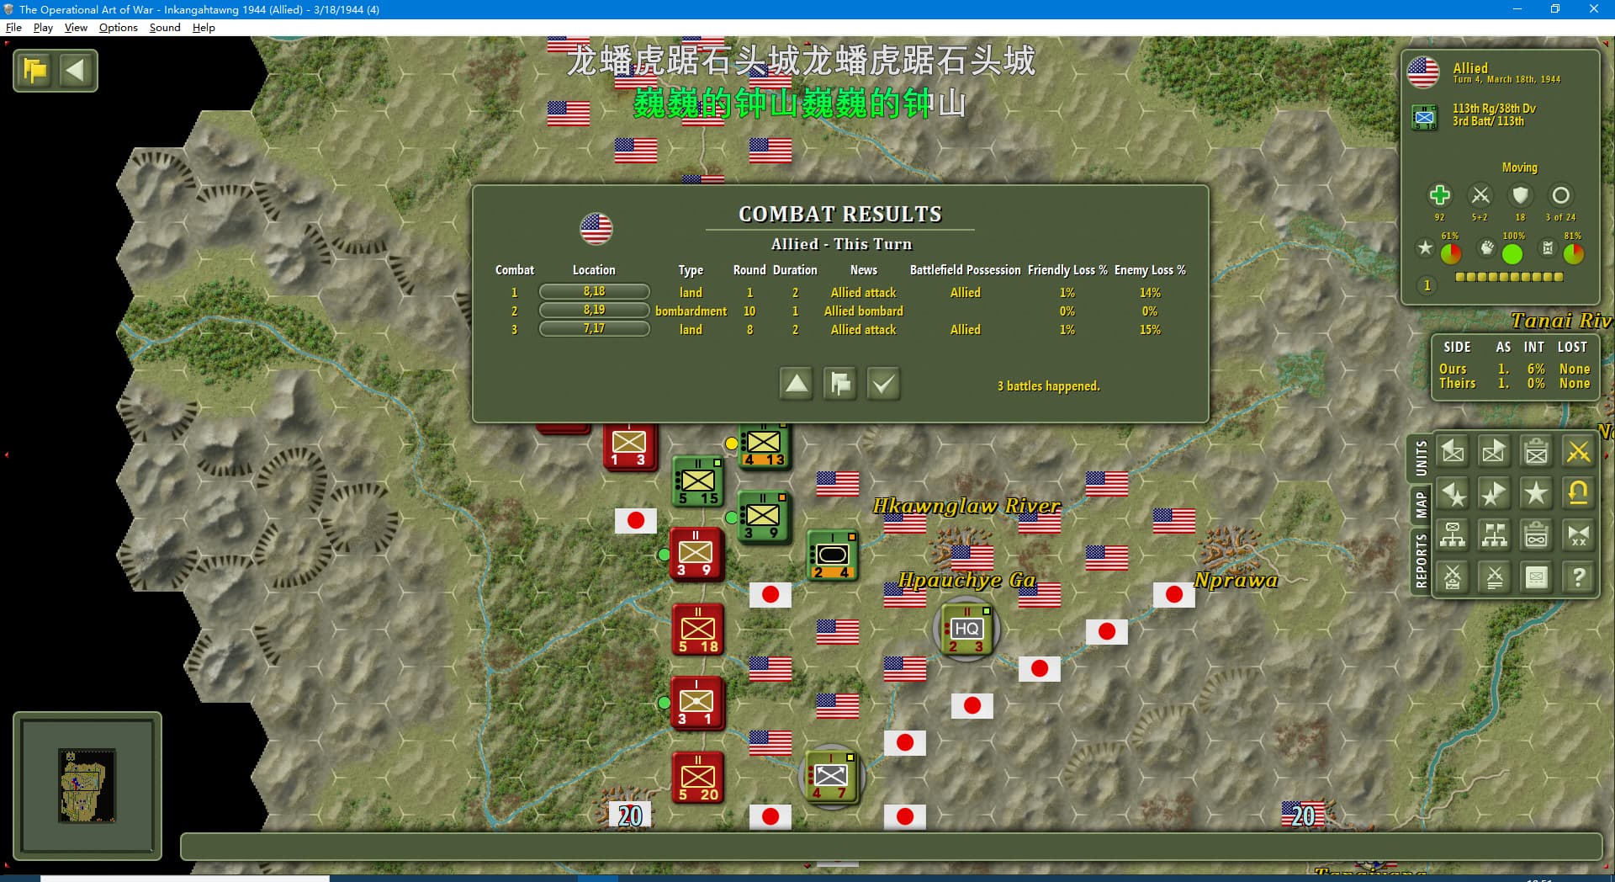Open the Play menu
Screen dimensions: 1615x882
click(43, 27)
